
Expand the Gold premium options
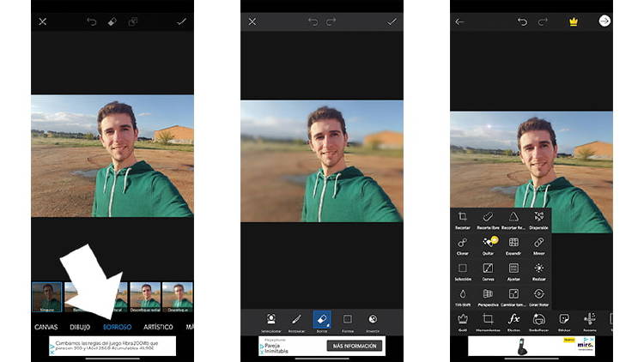click(463, 320)
